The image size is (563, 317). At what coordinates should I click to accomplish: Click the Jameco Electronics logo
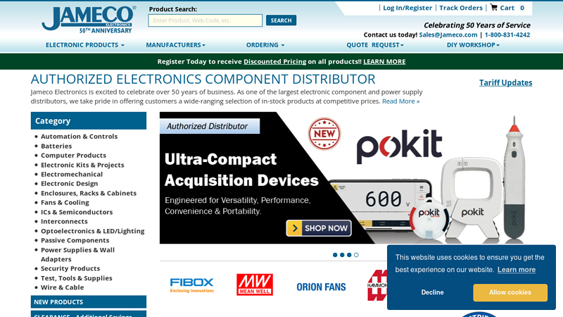click(x=89, y=20)
